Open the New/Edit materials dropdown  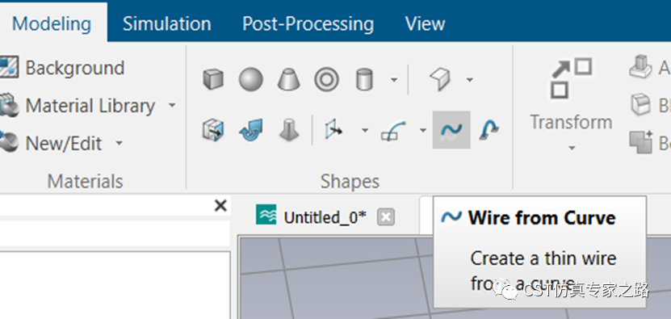pyautogui.click(x=120, y=143)
